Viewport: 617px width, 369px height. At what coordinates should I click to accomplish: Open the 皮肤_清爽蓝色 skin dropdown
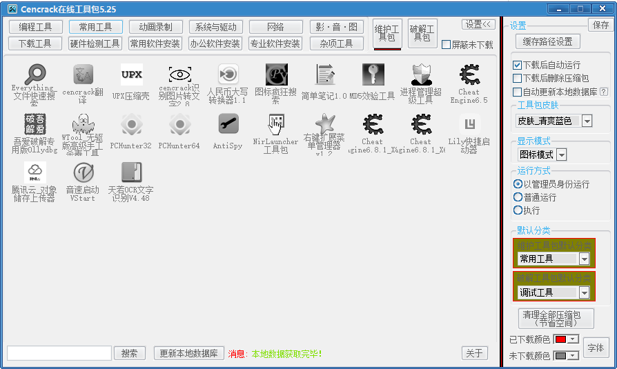click(587, 121)
